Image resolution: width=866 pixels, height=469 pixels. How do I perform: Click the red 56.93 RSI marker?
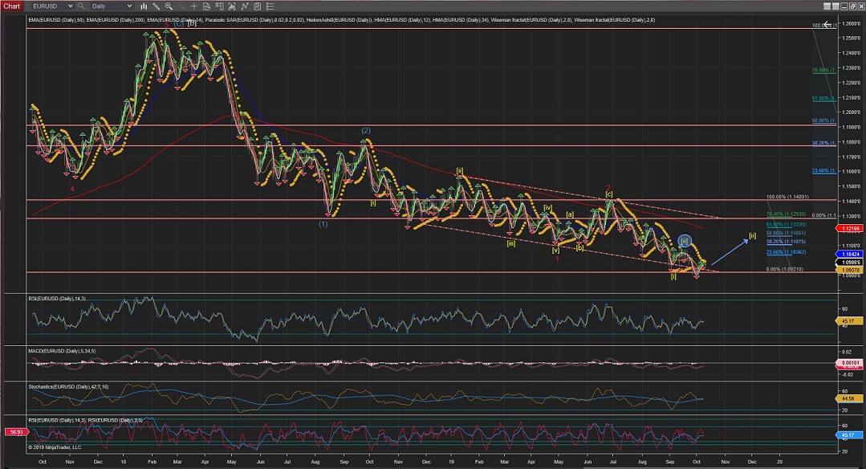tap(15, 431)
